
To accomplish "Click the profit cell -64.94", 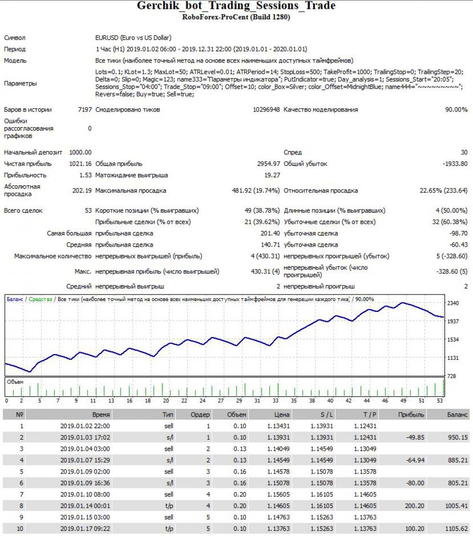I will coord(415,460).
